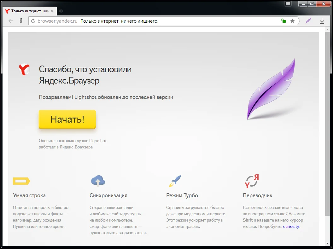Image resolution: width=333 pixels, height=249 pixels.
Task: Click the Синхронизация cloud icon
Action: (x=98, y=181)
